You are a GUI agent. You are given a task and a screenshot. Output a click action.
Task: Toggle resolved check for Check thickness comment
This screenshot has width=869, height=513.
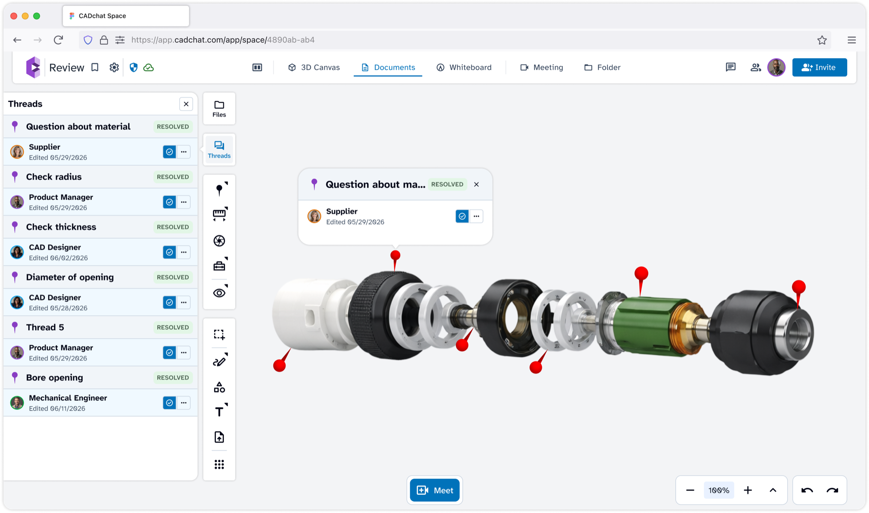[x=169, y=252]
